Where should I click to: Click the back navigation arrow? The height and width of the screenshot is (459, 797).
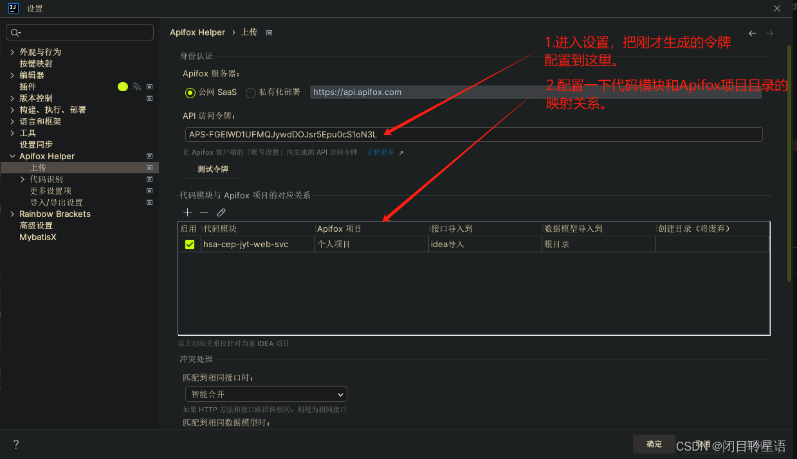click(753, 33)
